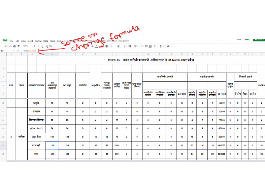Select the Paint format tool
Image resolution: width=265 pixels, height=187 pixels.
pos(18,46)
